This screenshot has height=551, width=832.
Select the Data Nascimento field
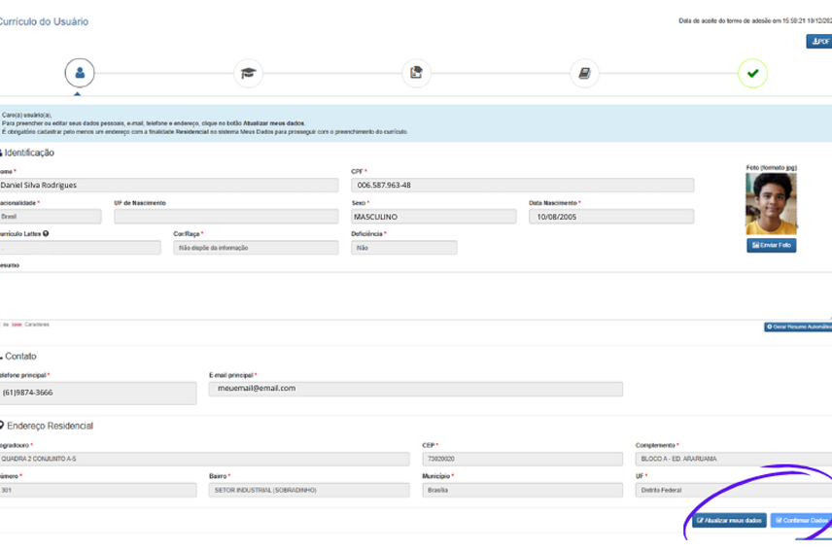tap(610, 217)
